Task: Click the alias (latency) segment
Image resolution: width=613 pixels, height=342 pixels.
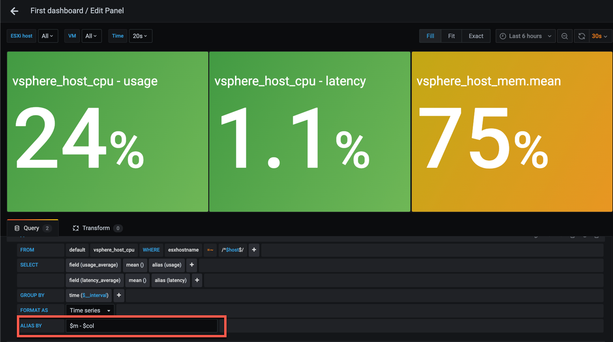Action: 171,281
